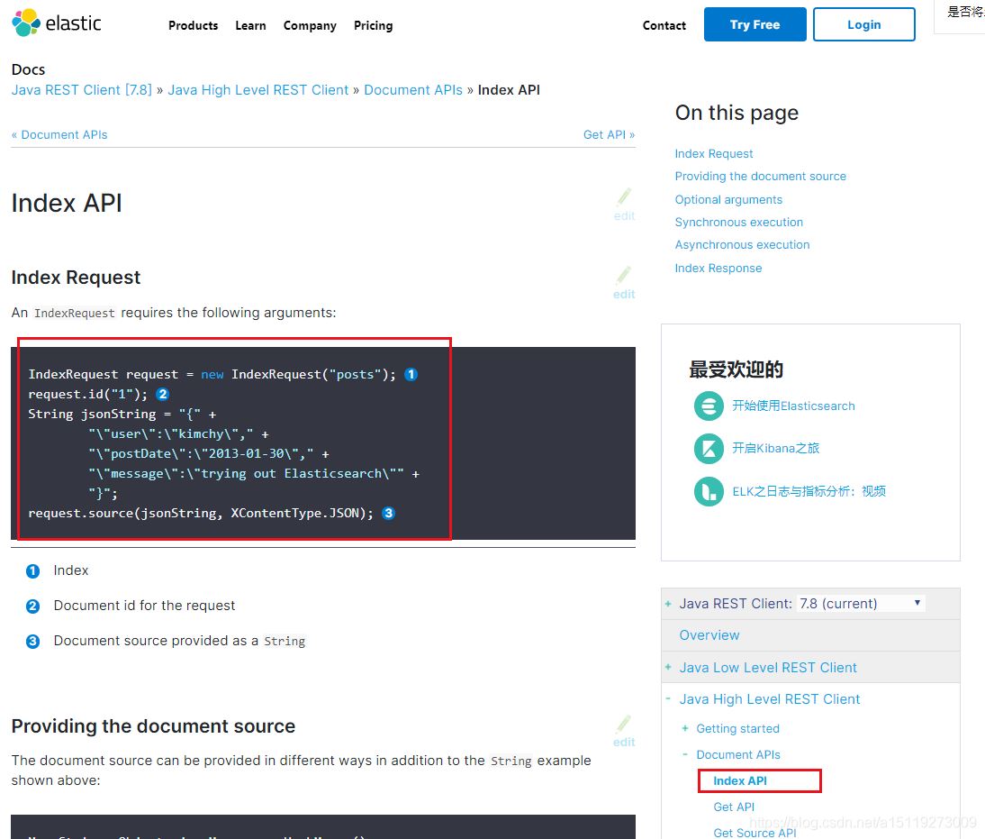Click the Providing the document source heading

click(153, 725)
